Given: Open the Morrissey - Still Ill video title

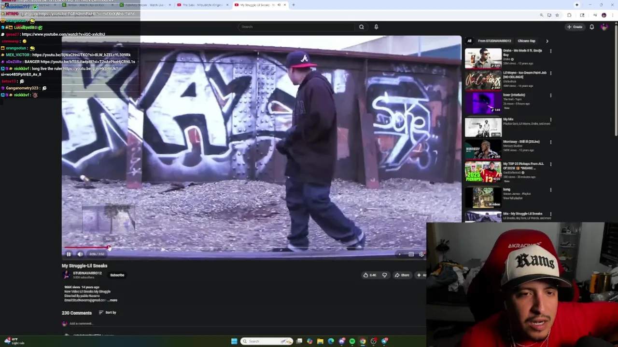Looking at the screenshot, I should 521,142.
